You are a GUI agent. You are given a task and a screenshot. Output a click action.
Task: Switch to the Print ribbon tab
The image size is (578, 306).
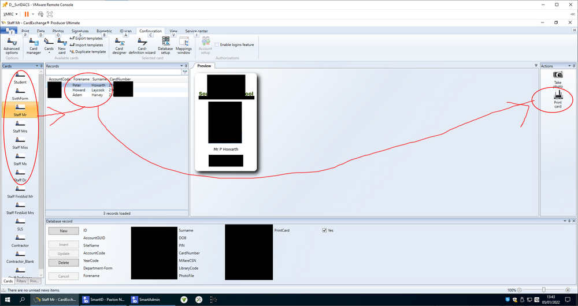tap(25, 31)
